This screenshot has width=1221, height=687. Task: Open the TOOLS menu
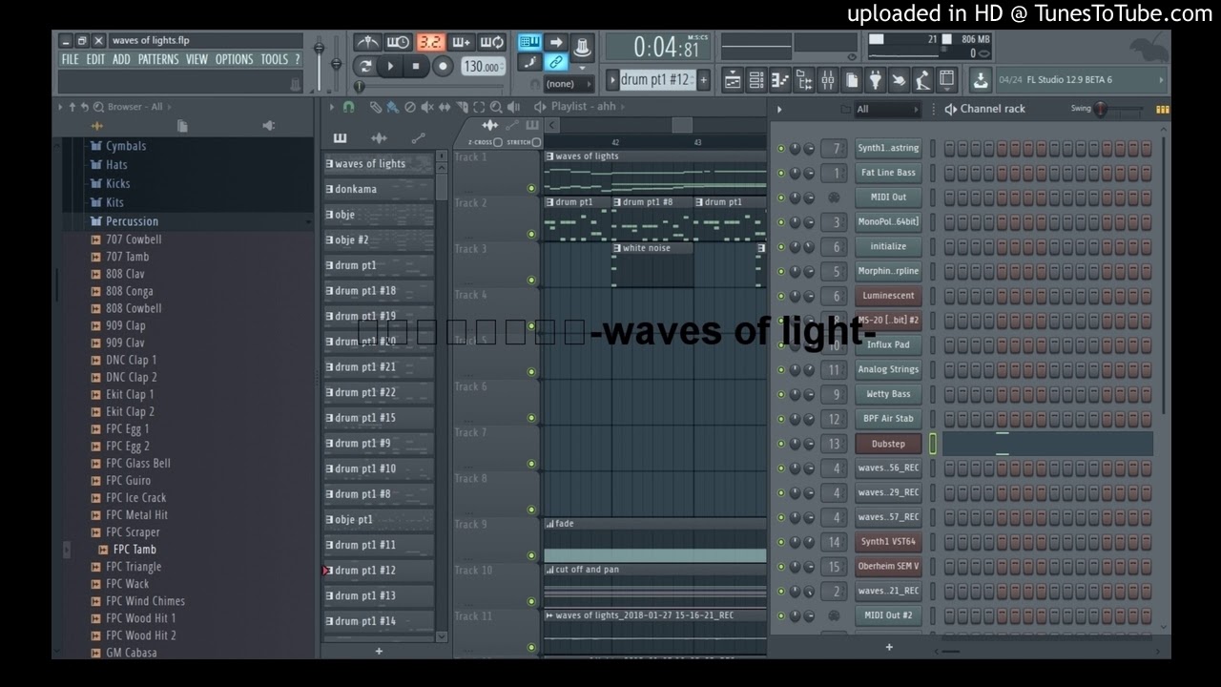click(x=274, y=59)
